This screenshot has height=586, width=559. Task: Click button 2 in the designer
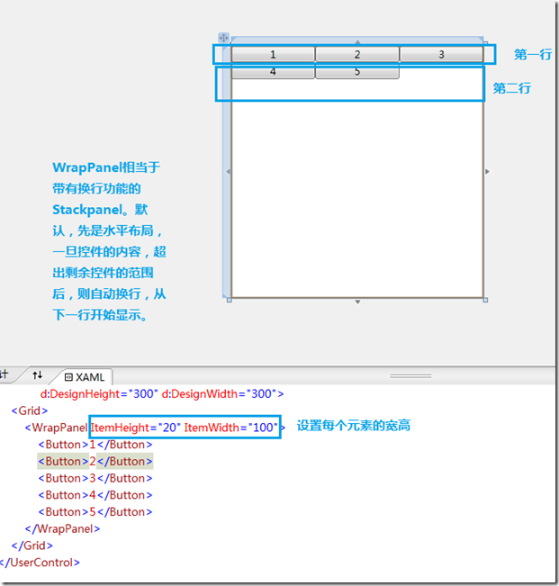click(x=357, y=55)
